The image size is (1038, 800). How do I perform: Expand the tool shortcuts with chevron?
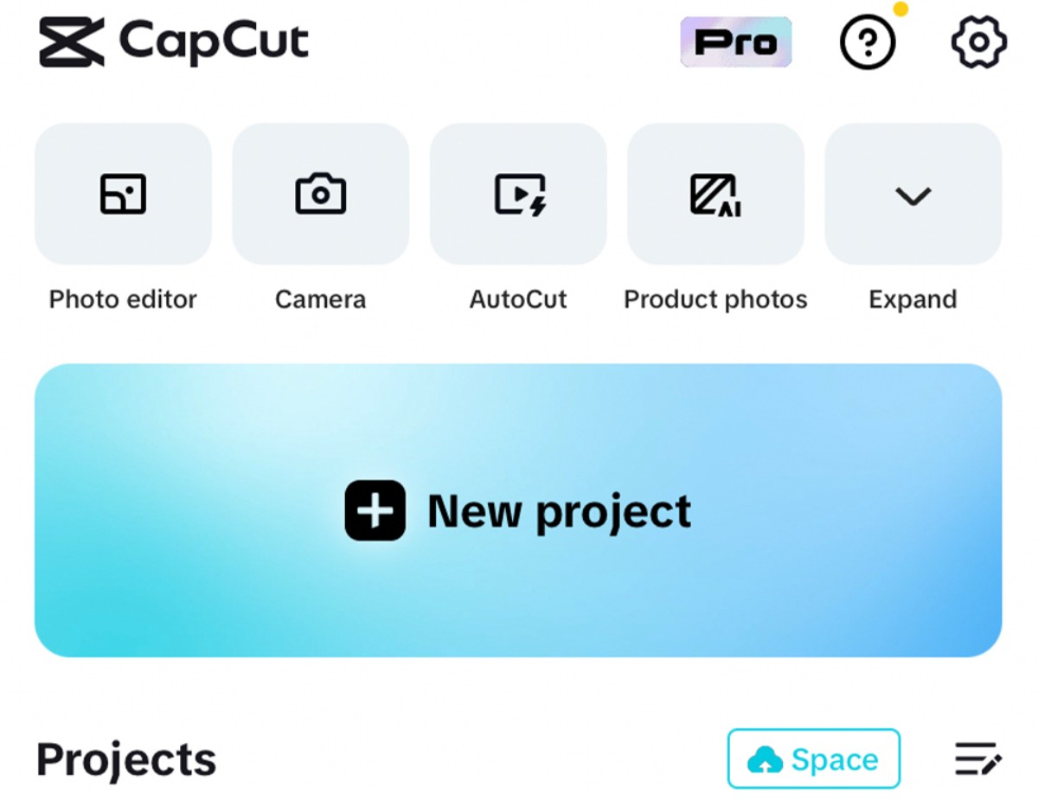point(913,194)
